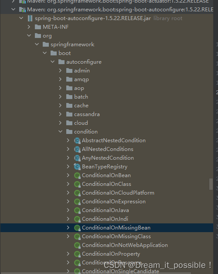The height and width of the screenshot is (274, 218).
Task: Click the BeanTypeRegistry class icon
Action: (x=77, y=167)
